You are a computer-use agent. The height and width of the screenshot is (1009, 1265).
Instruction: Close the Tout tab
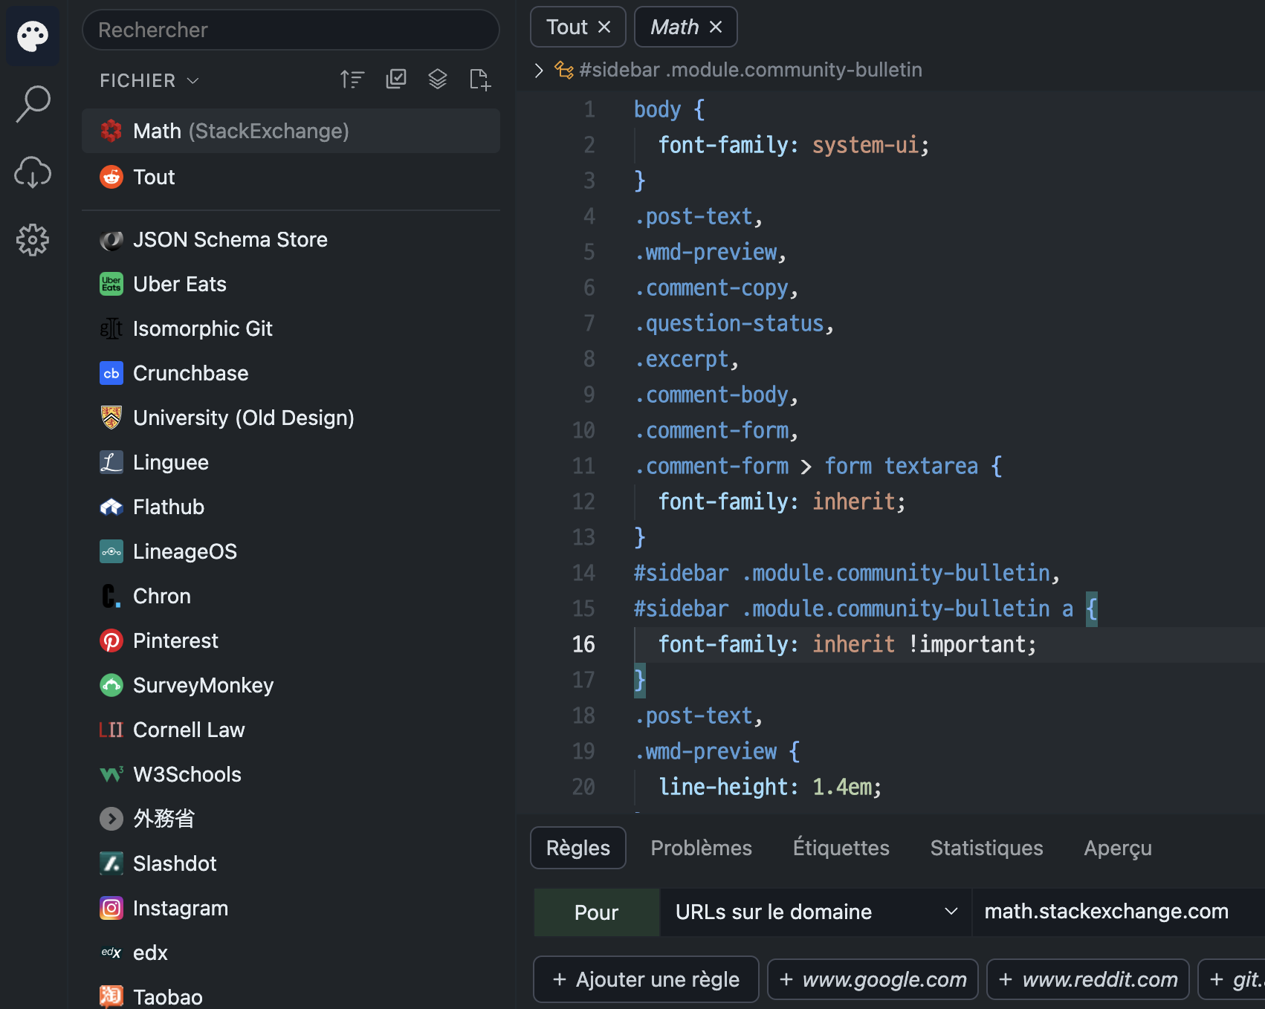point(604,27)
